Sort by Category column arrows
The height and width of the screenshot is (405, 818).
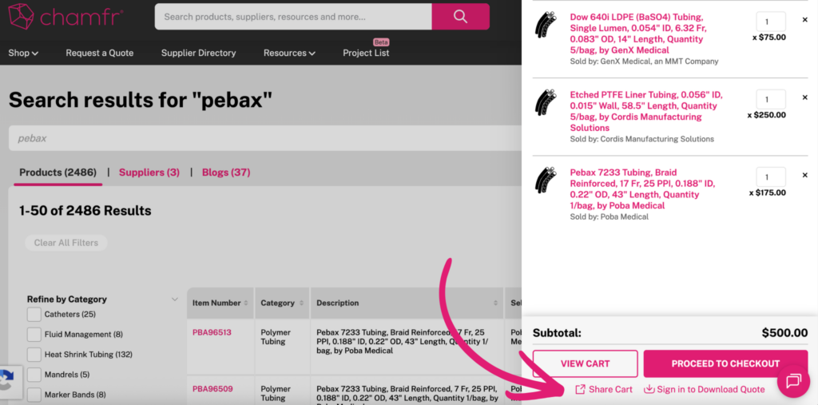(300, 304)
